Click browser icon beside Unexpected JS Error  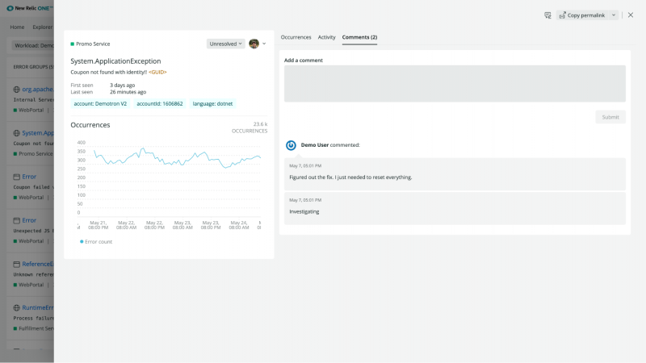[16, 220]
